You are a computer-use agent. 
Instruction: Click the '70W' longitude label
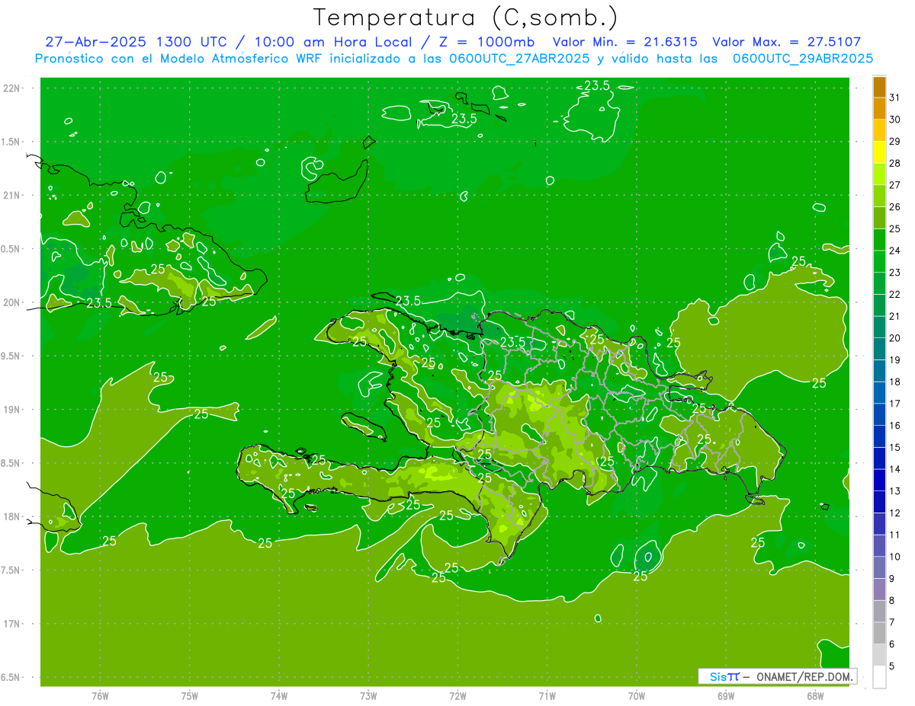click(637, 696)
